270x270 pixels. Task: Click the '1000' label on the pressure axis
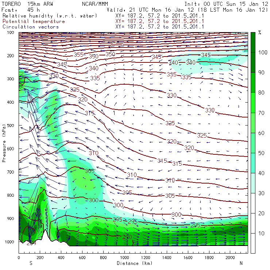[x=9, y=242]
